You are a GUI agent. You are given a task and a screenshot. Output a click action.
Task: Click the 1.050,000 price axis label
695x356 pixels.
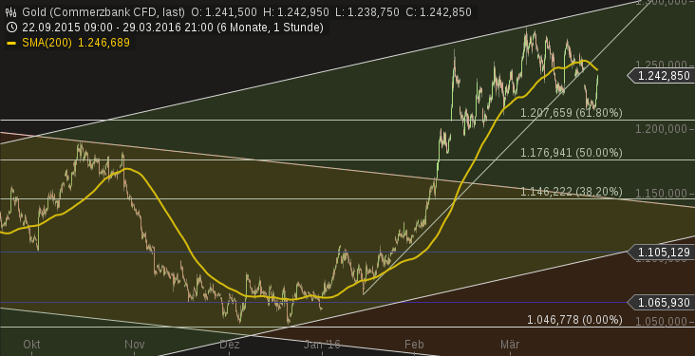point(662,322)
